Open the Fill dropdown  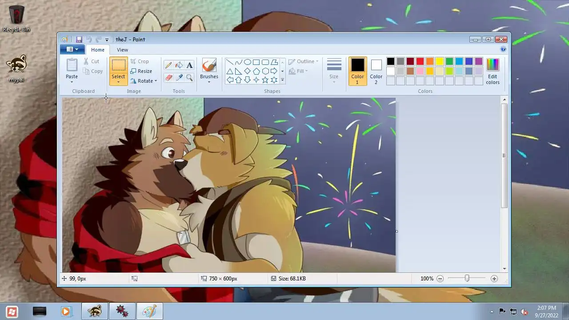(298, 71)
